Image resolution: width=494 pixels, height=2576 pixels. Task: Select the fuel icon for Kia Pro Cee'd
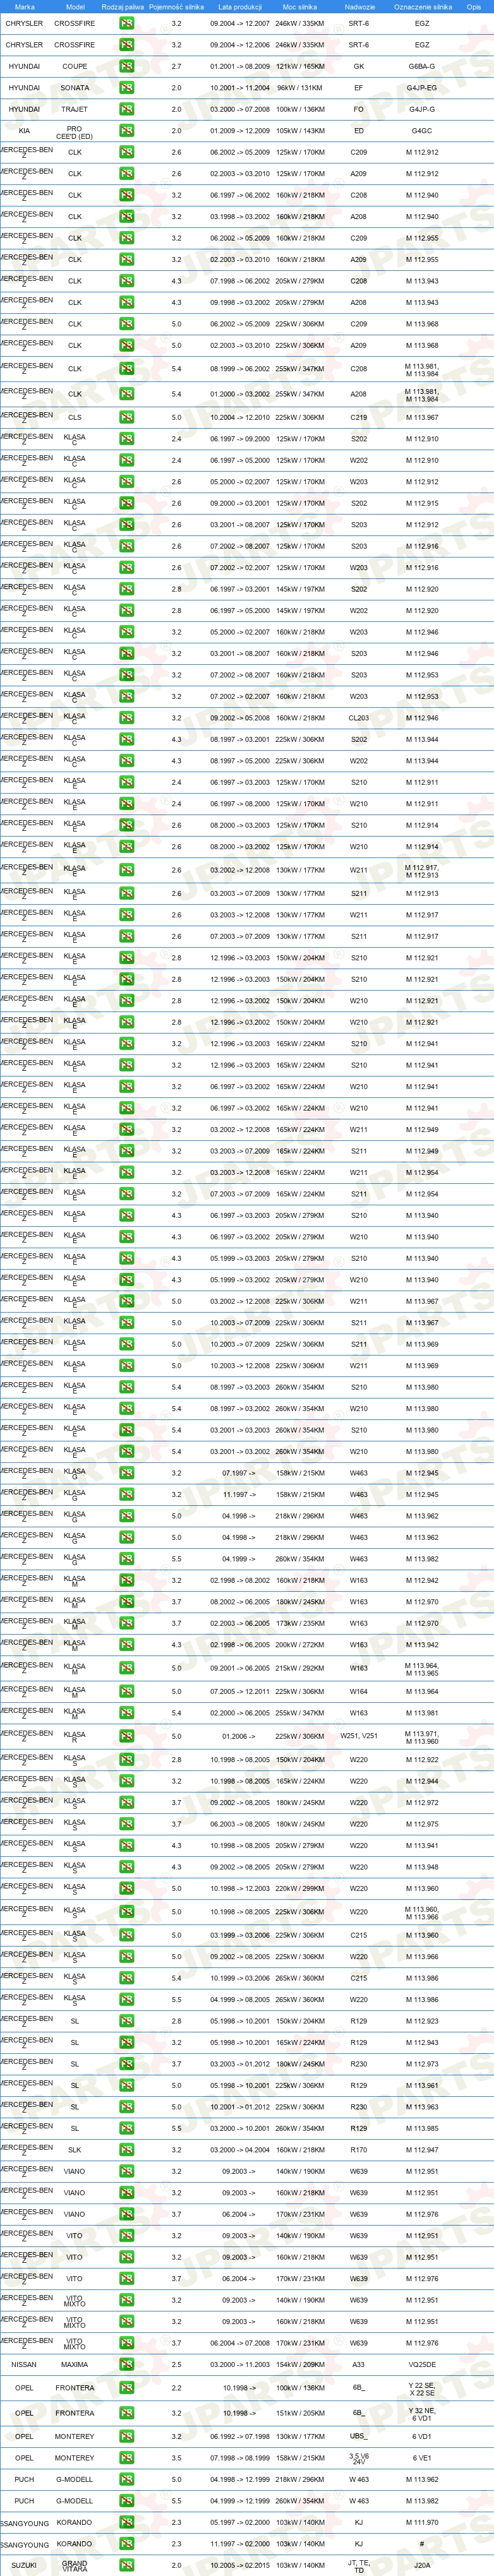tap(126, 130)
